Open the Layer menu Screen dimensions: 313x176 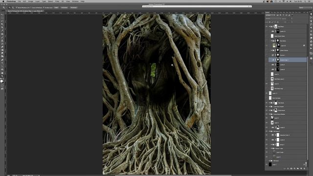[x=38, y=1]
